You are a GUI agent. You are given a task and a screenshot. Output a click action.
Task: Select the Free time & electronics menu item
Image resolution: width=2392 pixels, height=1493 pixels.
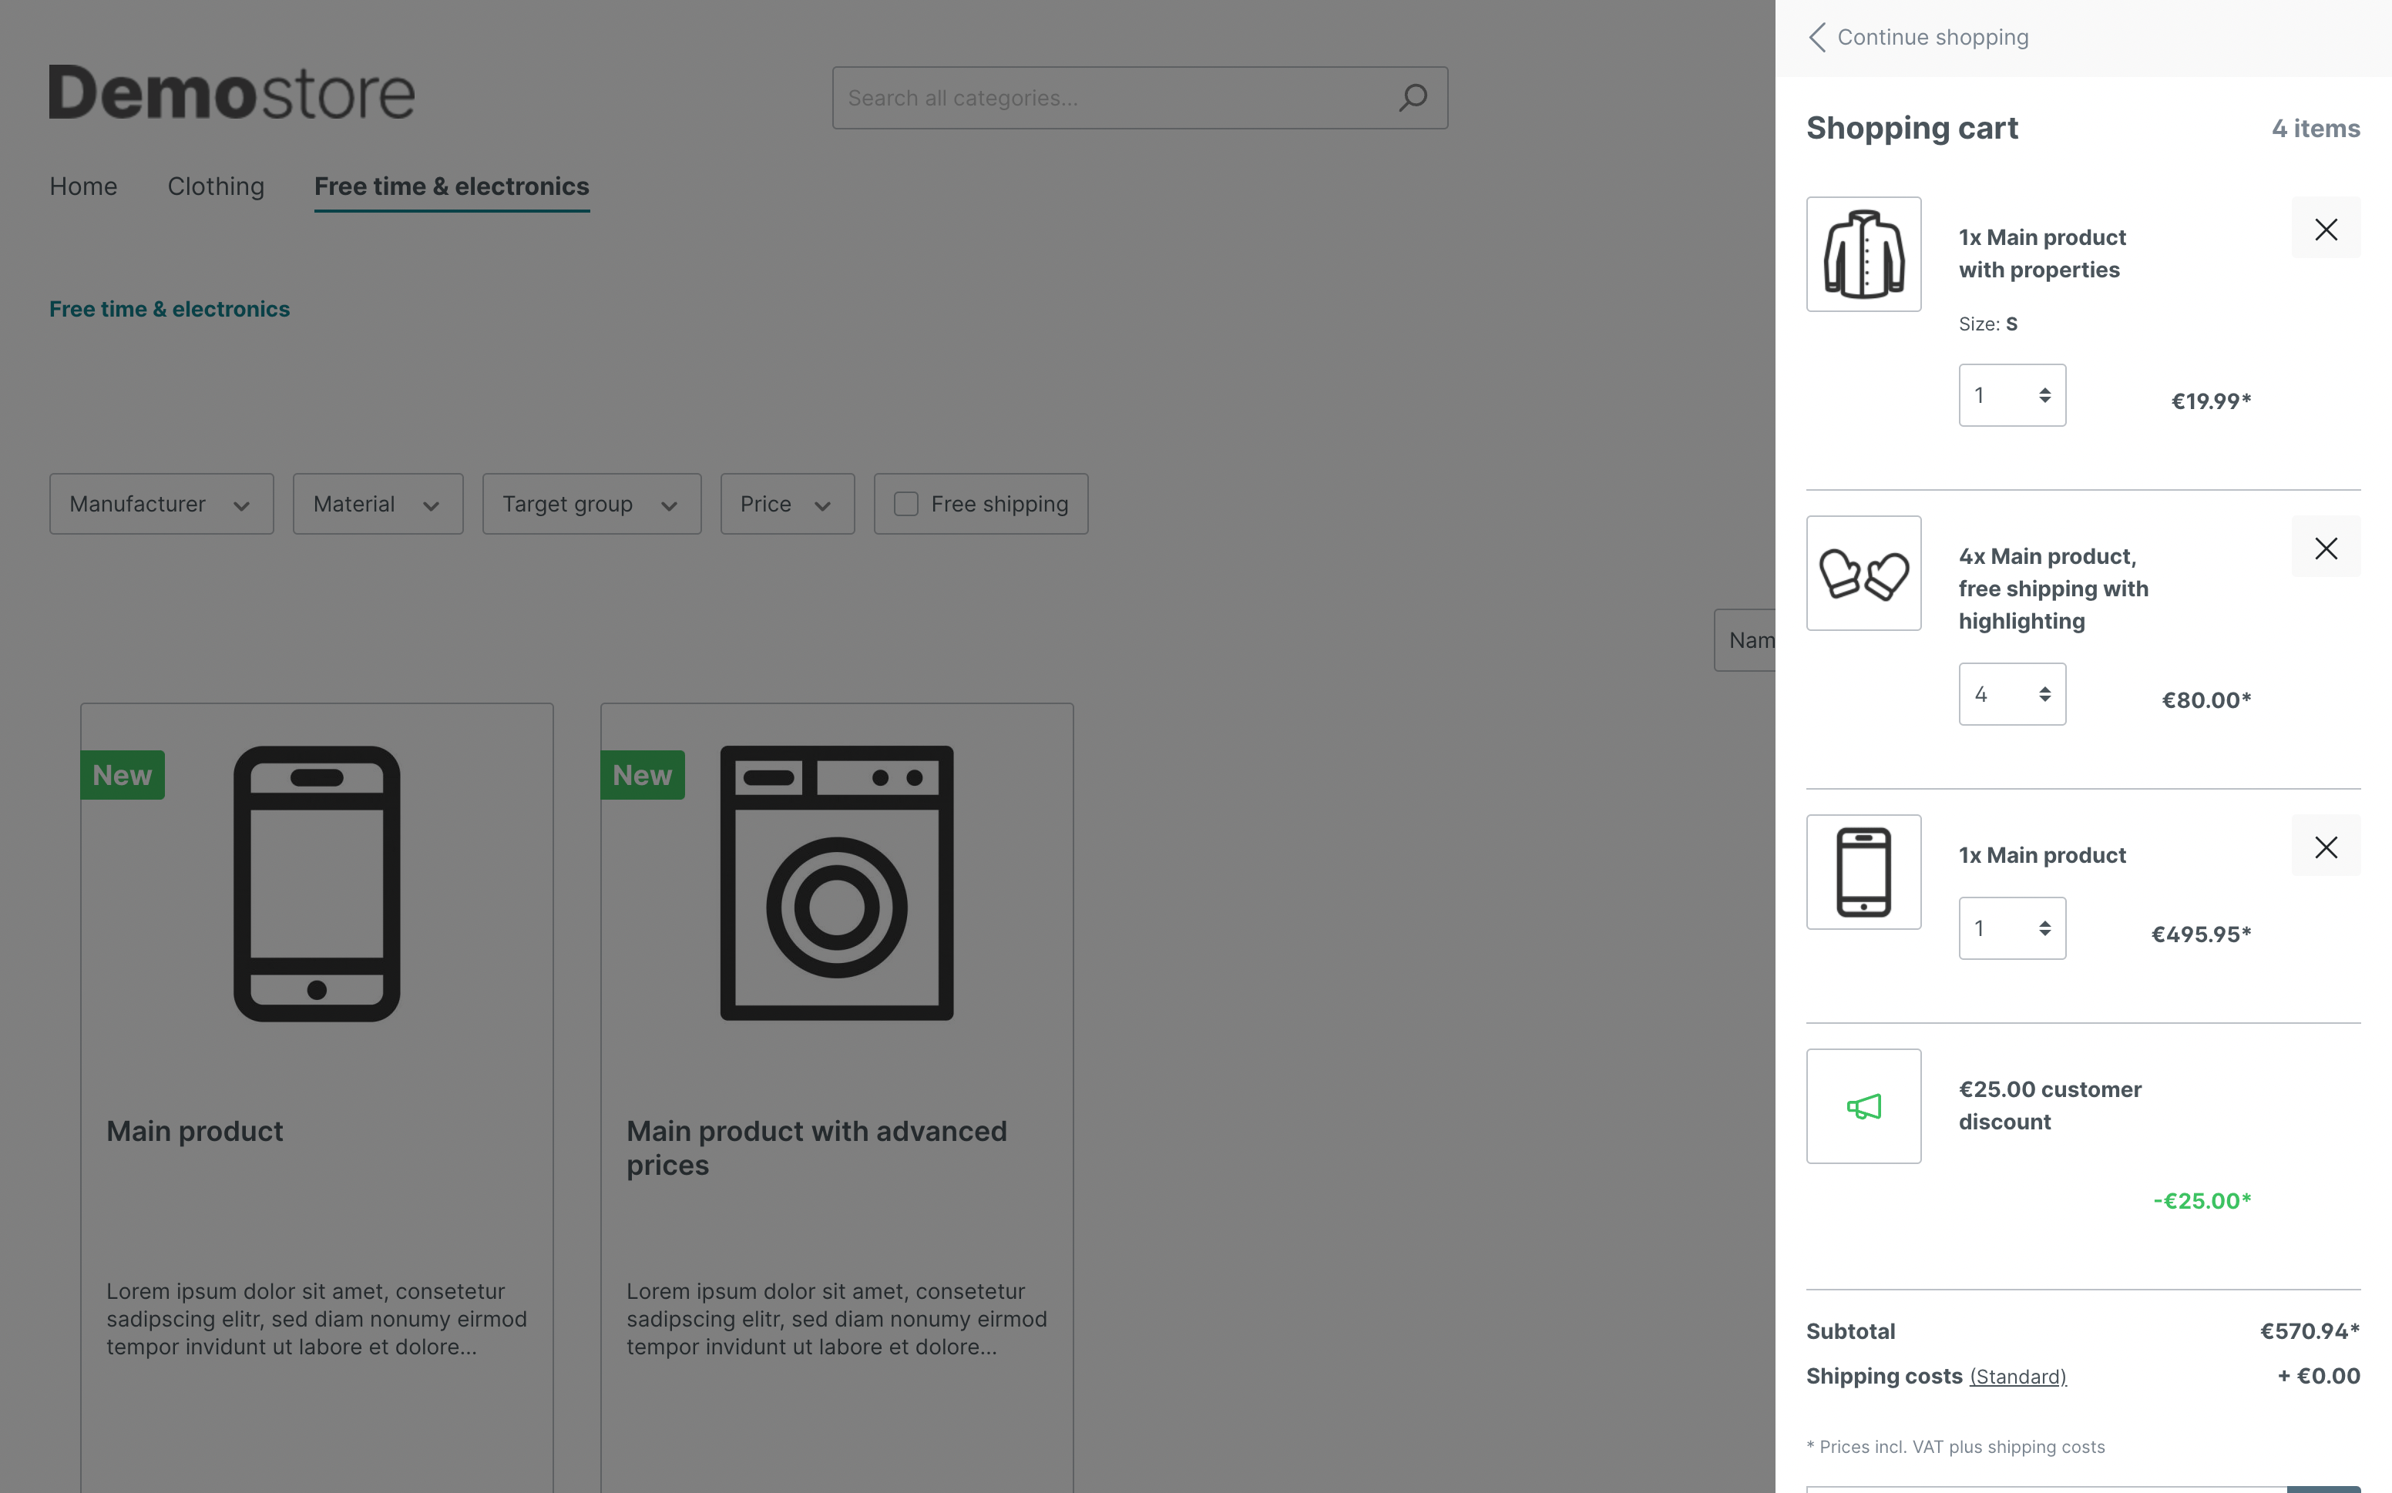[x=452, y=186]
